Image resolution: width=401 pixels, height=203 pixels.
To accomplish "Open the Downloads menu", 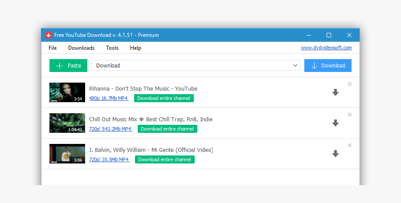I will [82, 48].
